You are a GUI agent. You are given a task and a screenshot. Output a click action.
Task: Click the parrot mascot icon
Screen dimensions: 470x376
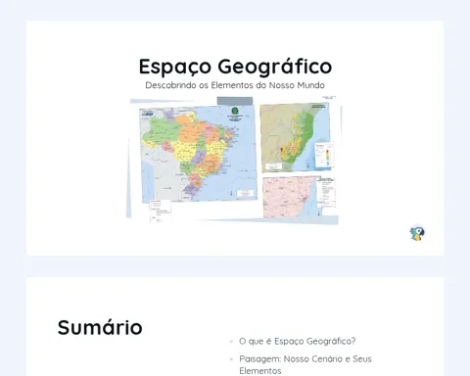[x=417, y=234]
